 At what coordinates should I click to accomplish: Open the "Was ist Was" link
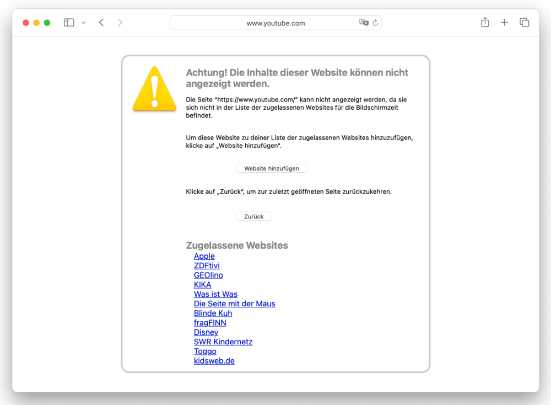(216, 294)
